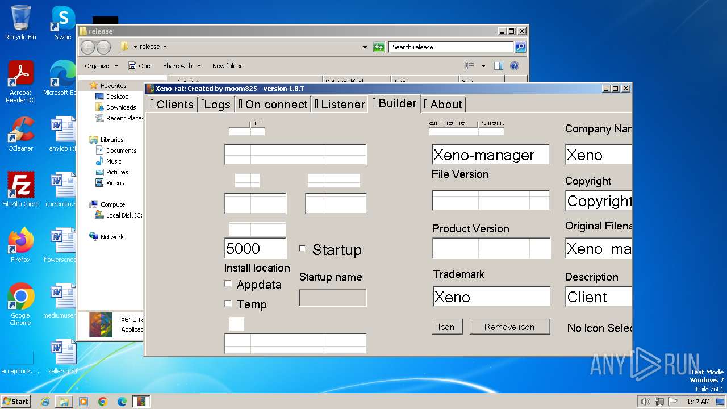Switch to the Clients tab
This screenshot has height=409, width=727.
coord(172,105)
